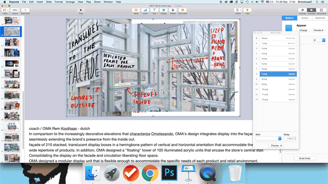Open the Format menu
This screenshot has width=328, height=184.
coord(58,2)
